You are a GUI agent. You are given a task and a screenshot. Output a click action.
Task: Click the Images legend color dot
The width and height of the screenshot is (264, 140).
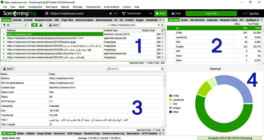170,108
